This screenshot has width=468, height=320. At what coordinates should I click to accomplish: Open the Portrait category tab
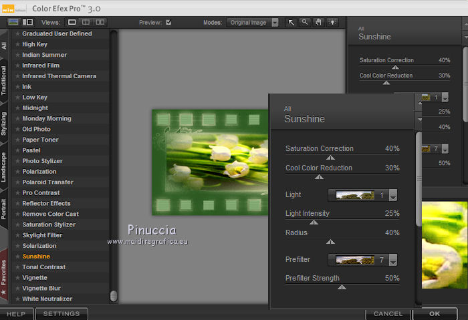[3, 208]
